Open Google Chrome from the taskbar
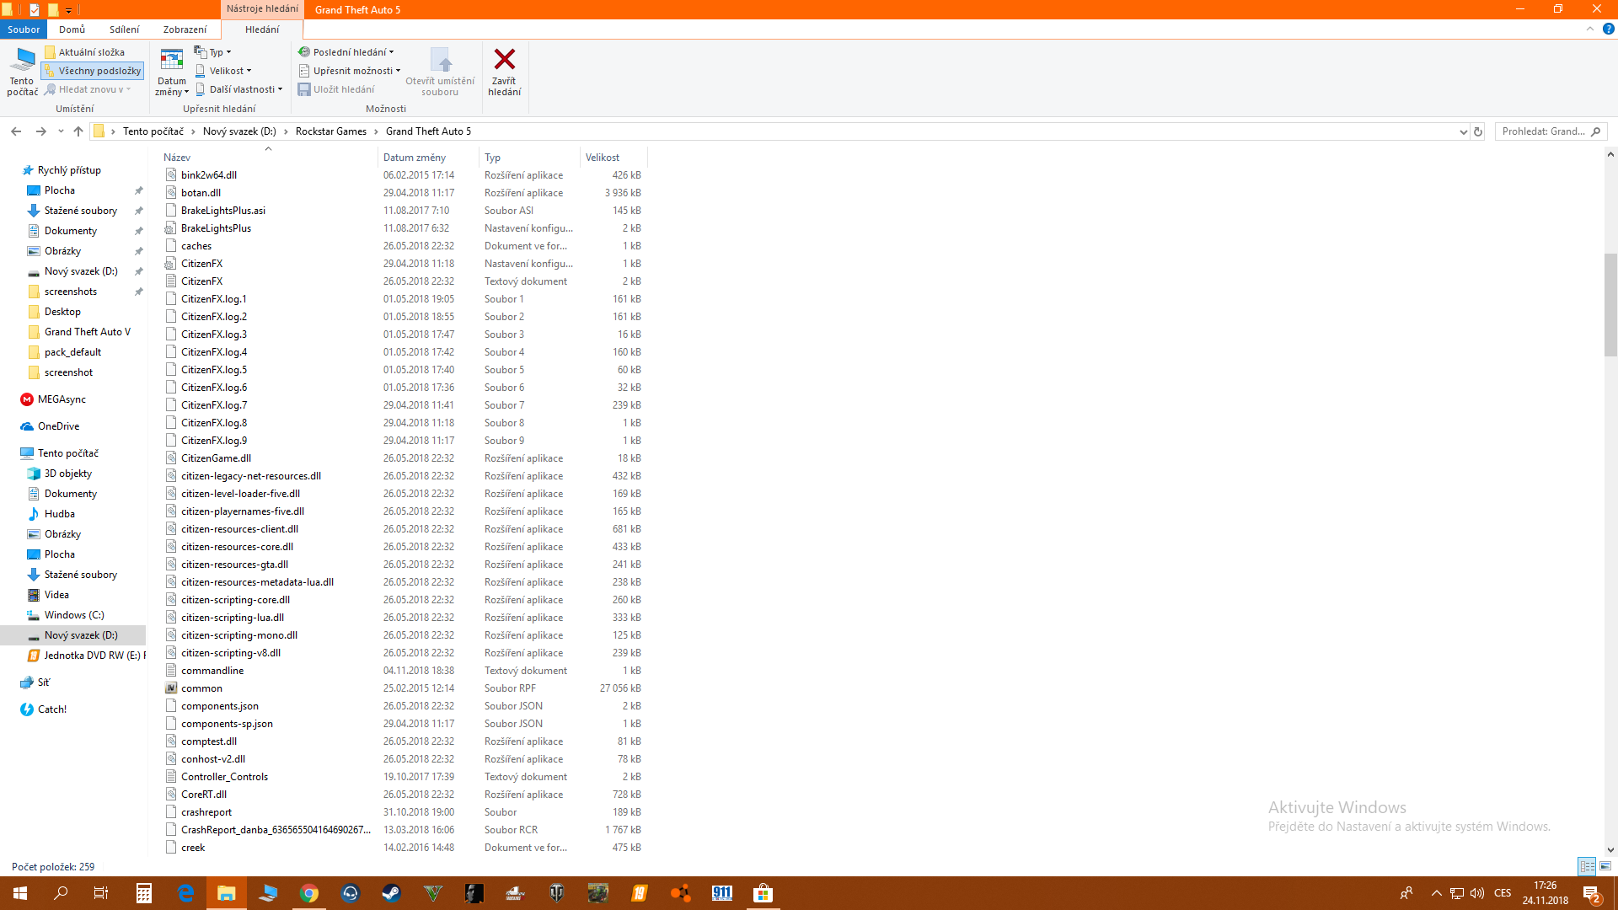This screenshot has height=910, width=1618. (309, 893)
